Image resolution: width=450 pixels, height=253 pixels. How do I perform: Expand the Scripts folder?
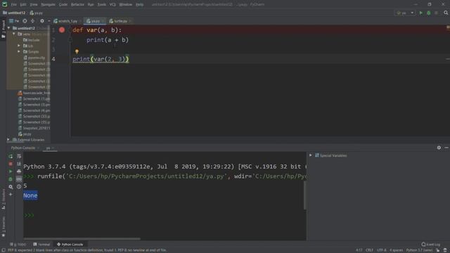tap(19, 51)
